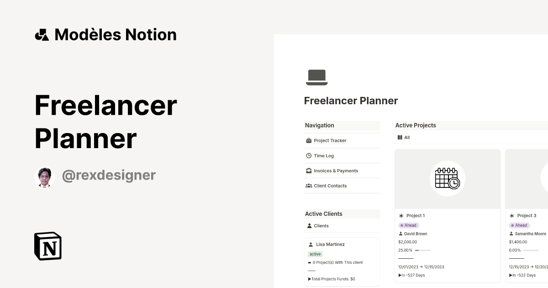Click the board view icon beside All

[x=400, y=137]
